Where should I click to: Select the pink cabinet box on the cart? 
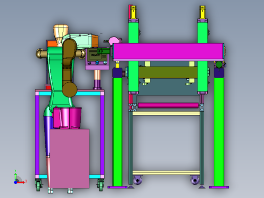click(x=70, y=158)
